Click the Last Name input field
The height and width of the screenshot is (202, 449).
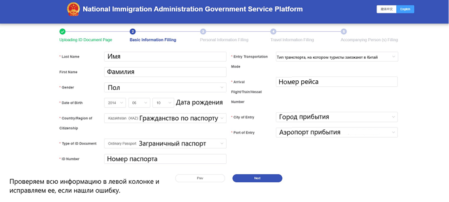tap(165, 57)
